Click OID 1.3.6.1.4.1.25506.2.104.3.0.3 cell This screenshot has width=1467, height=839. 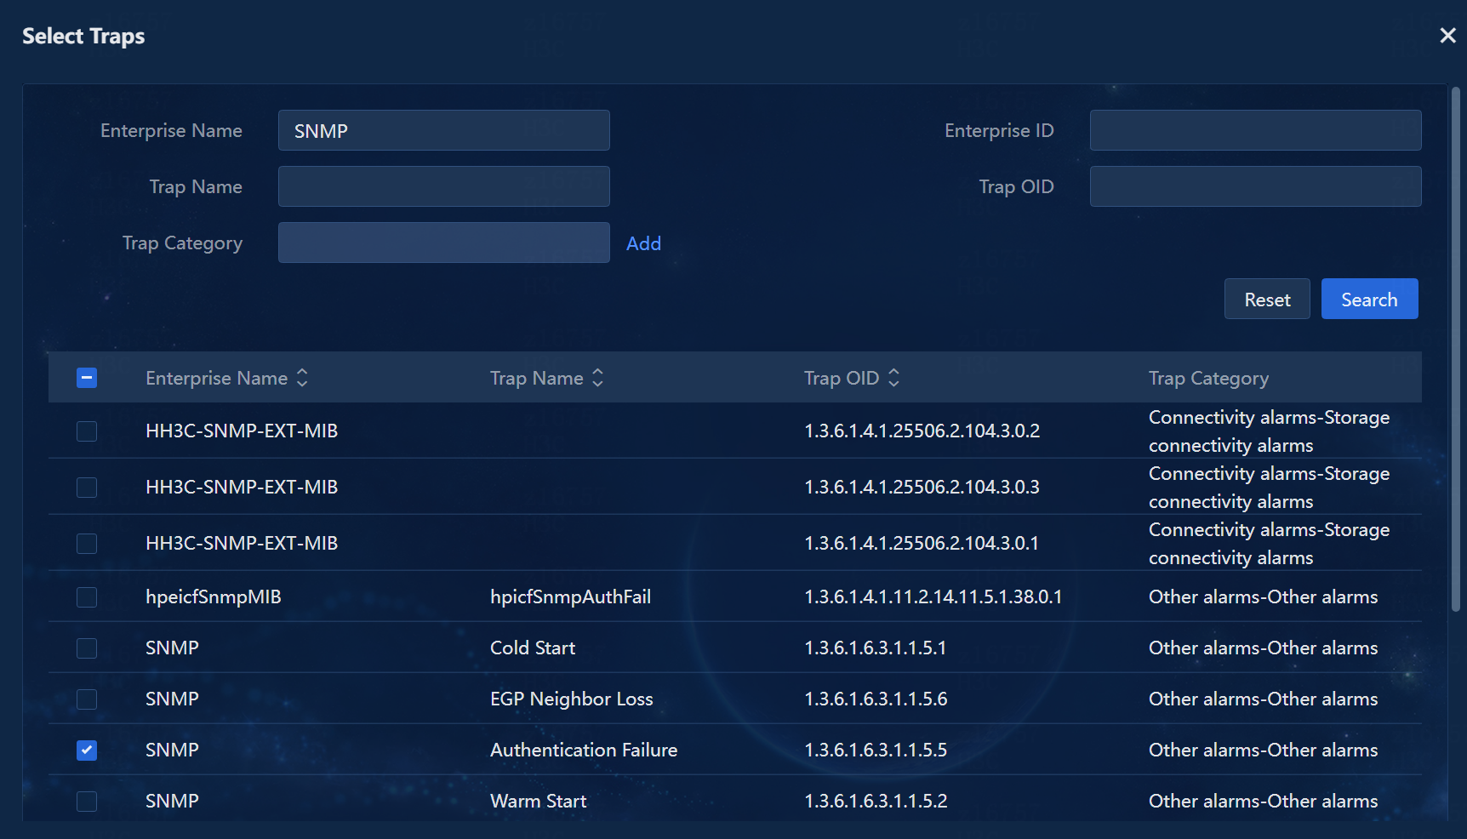[x=922, y=488]
